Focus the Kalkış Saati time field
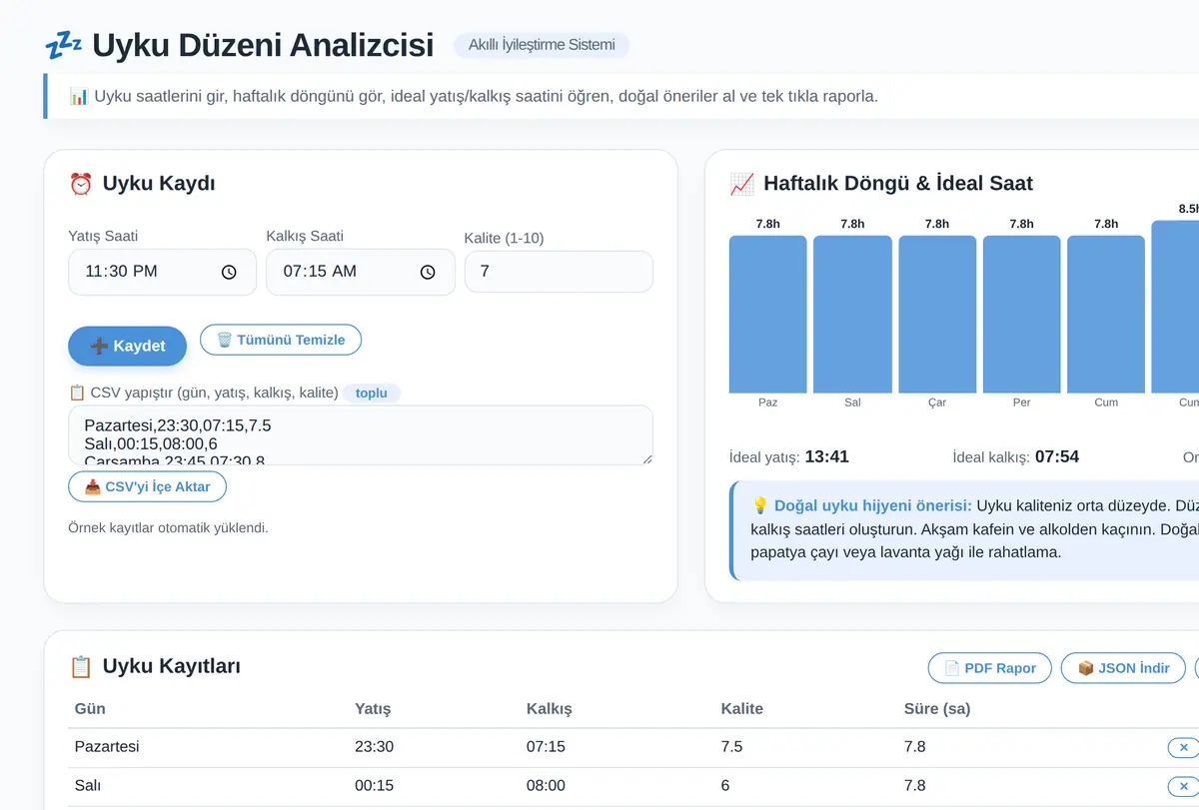This screenshot has width=1199, height=810. pyautogui.click(x=361, y=272)
